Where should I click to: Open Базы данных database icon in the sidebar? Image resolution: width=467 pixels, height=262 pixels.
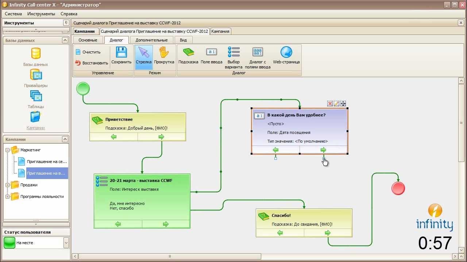tap(36, 53)
